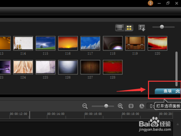Switch library to list view
Viewport: 181px width, 136px height.
tap(119, 27)
